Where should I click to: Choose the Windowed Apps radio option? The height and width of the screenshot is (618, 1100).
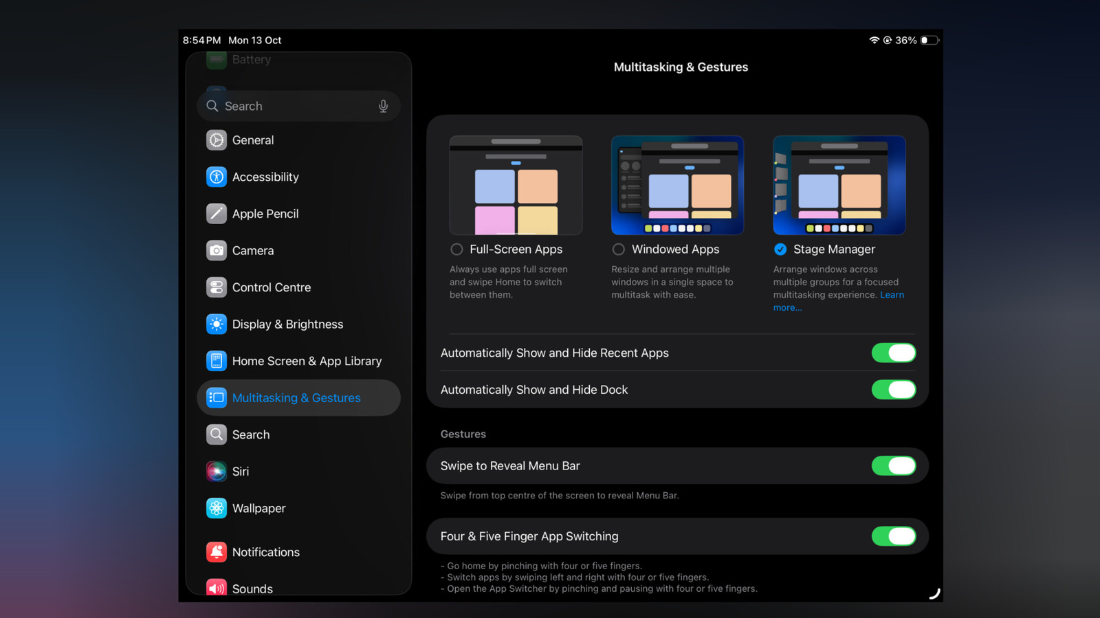pos(619,250)
